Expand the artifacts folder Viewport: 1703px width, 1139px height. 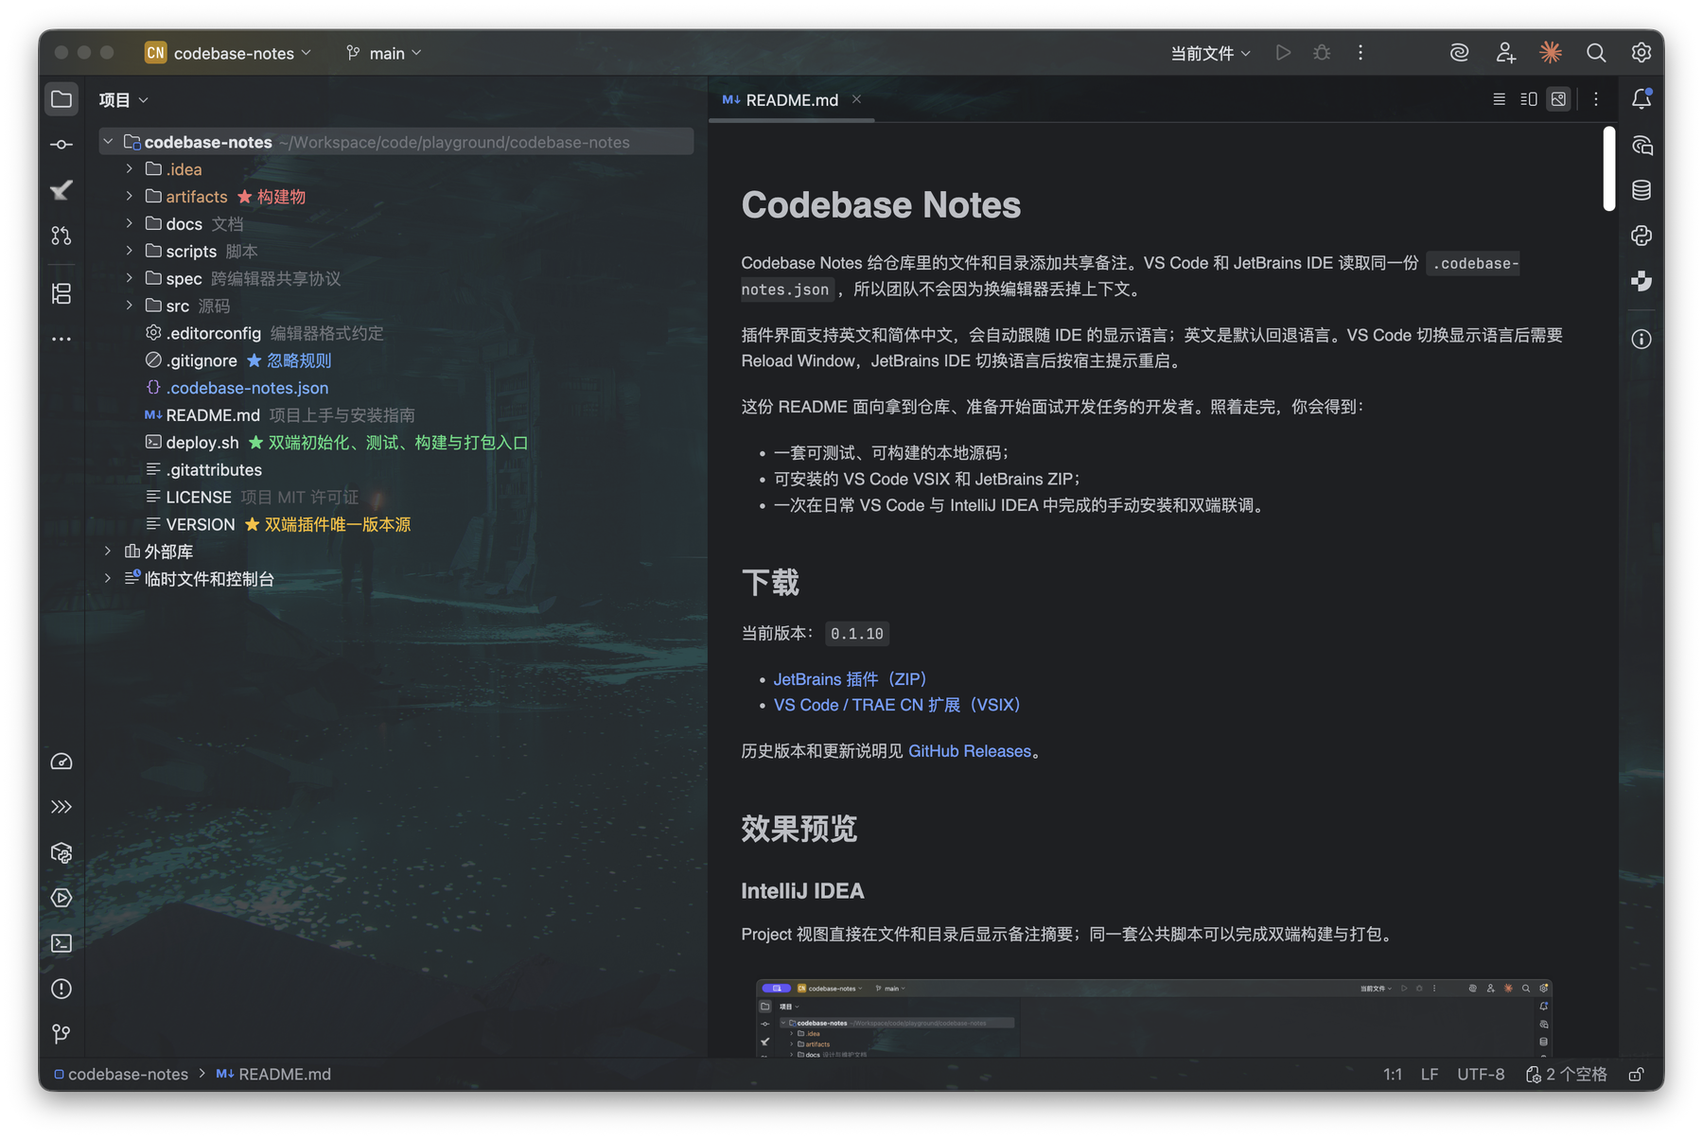[x=130, y=197]
